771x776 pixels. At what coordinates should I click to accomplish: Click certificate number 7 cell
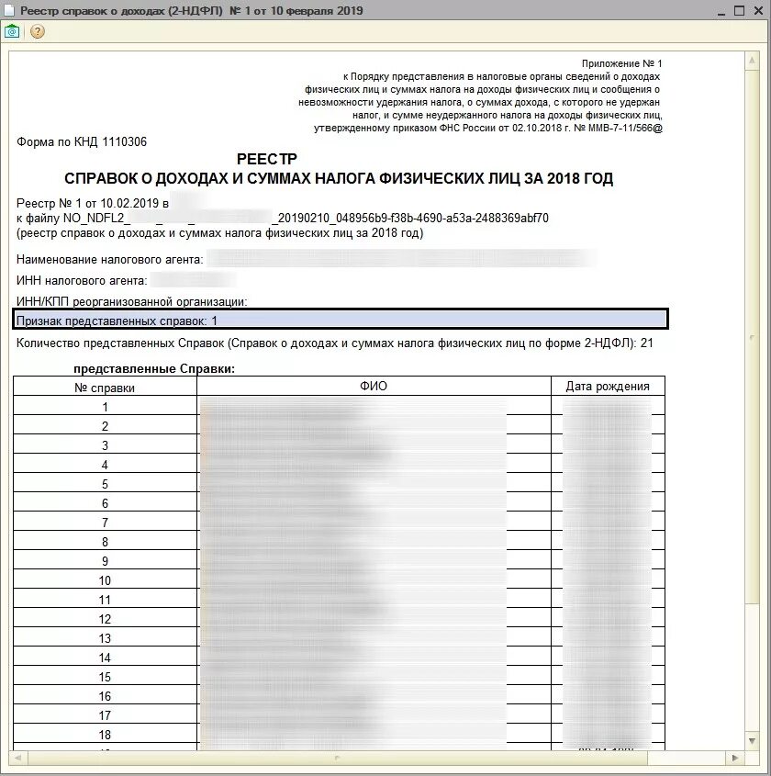pos(105,523)
